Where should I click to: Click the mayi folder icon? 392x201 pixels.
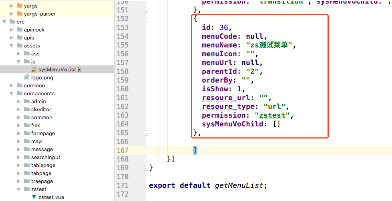[27, 141]
